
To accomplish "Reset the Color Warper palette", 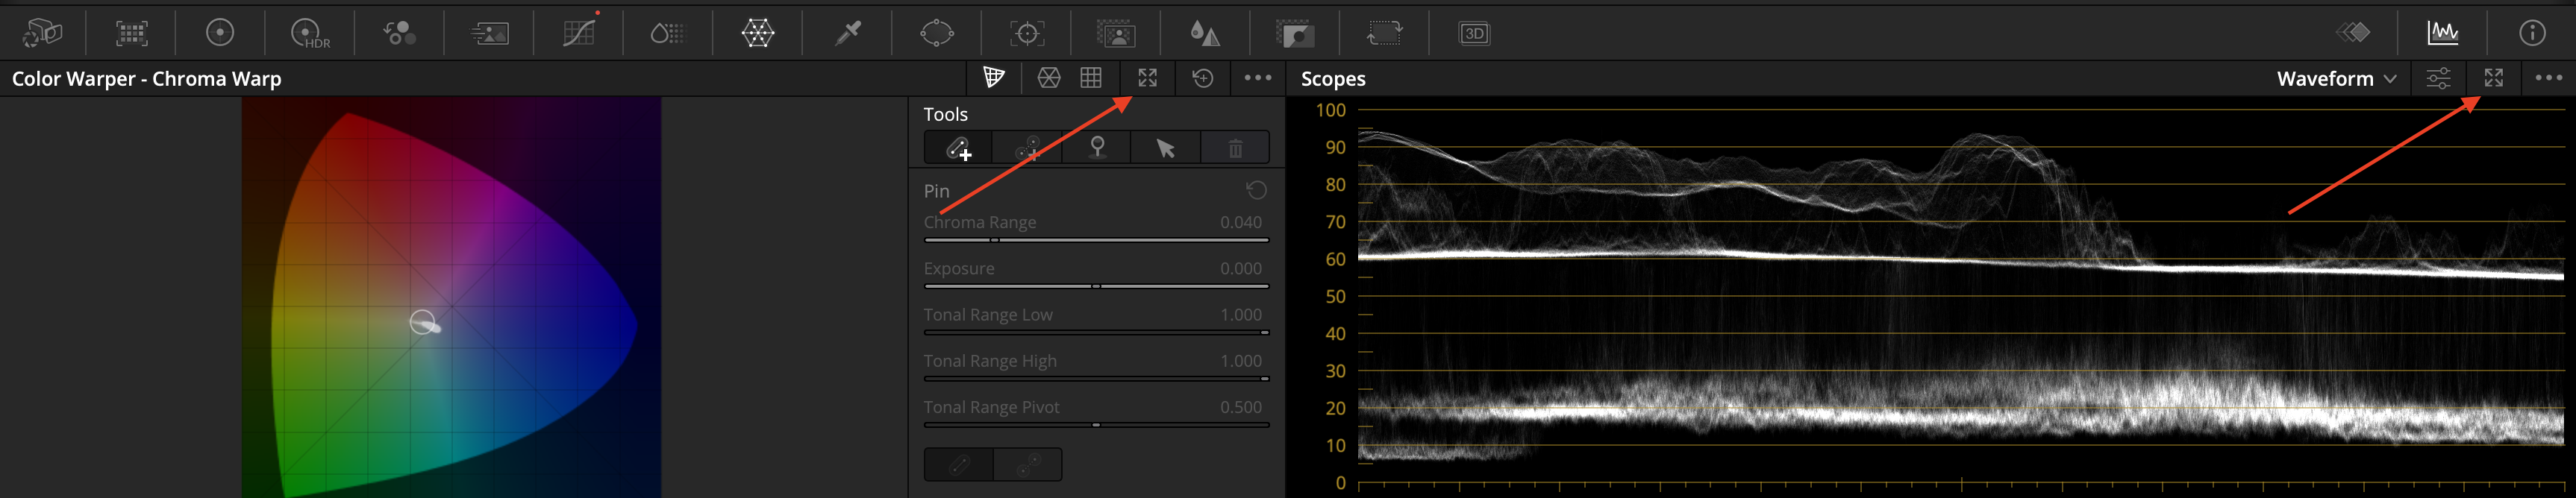I will [x=1203, y=77].
